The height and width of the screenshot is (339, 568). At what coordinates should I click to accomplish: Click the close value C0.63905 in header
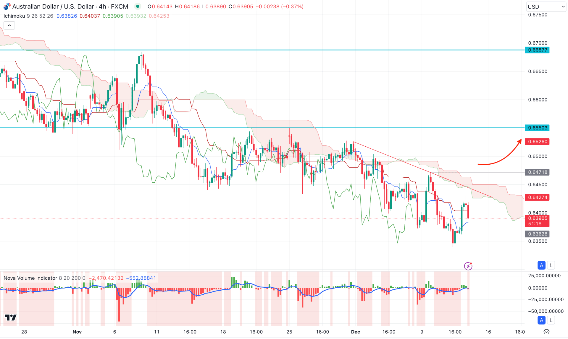241,6
